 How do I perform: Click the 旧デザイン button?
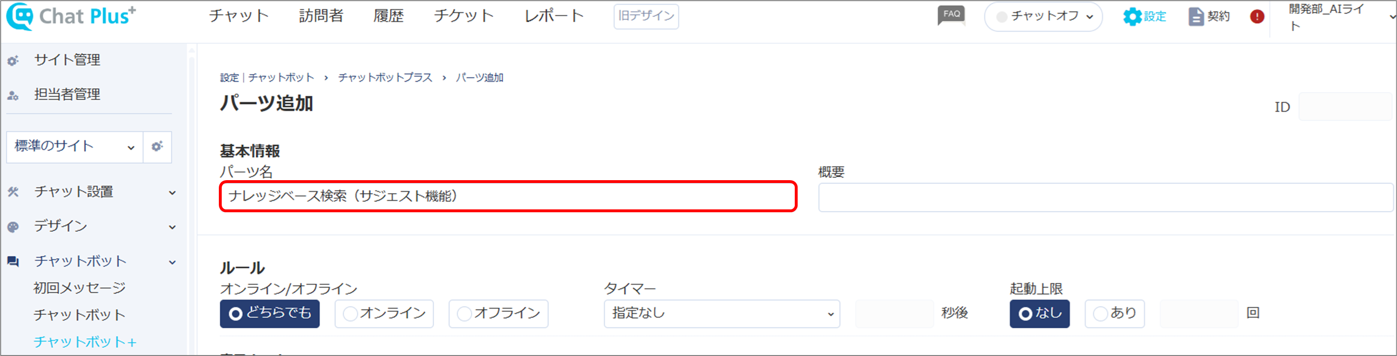pos(646,16)
